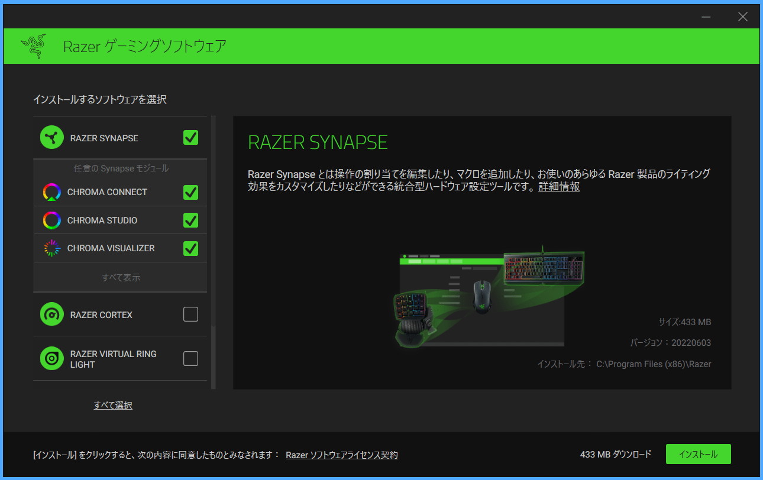Click the Razer snake logo in header
Viewport: 763px width, 480px height.
(x=33, y=46)
